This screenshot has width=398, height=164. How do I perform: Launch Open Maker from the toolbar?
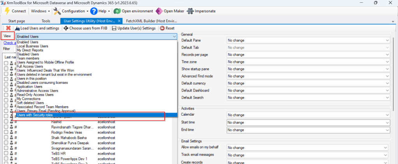[159, 11]
